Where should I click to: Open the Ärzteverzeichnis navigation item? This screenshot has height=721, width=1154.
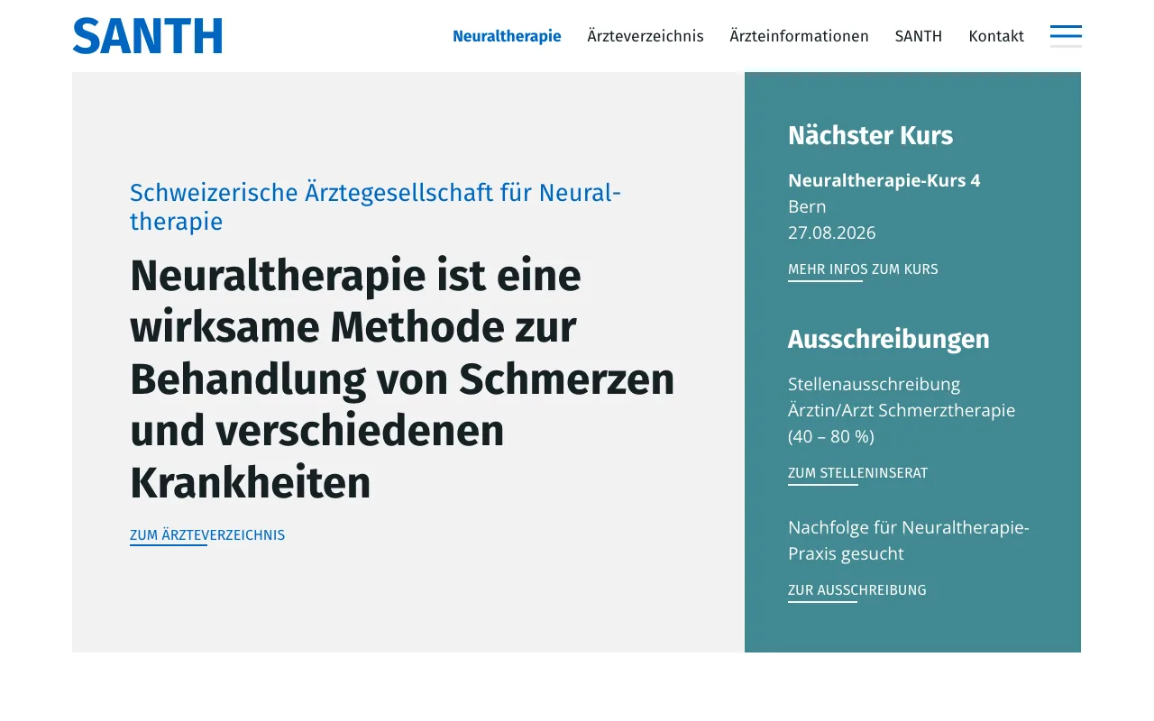(x=646, y=36)
